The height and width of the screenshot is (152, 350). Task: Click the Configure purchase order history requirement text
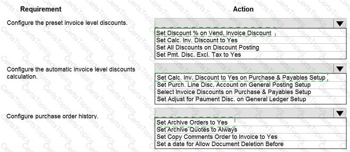point(52,116)
